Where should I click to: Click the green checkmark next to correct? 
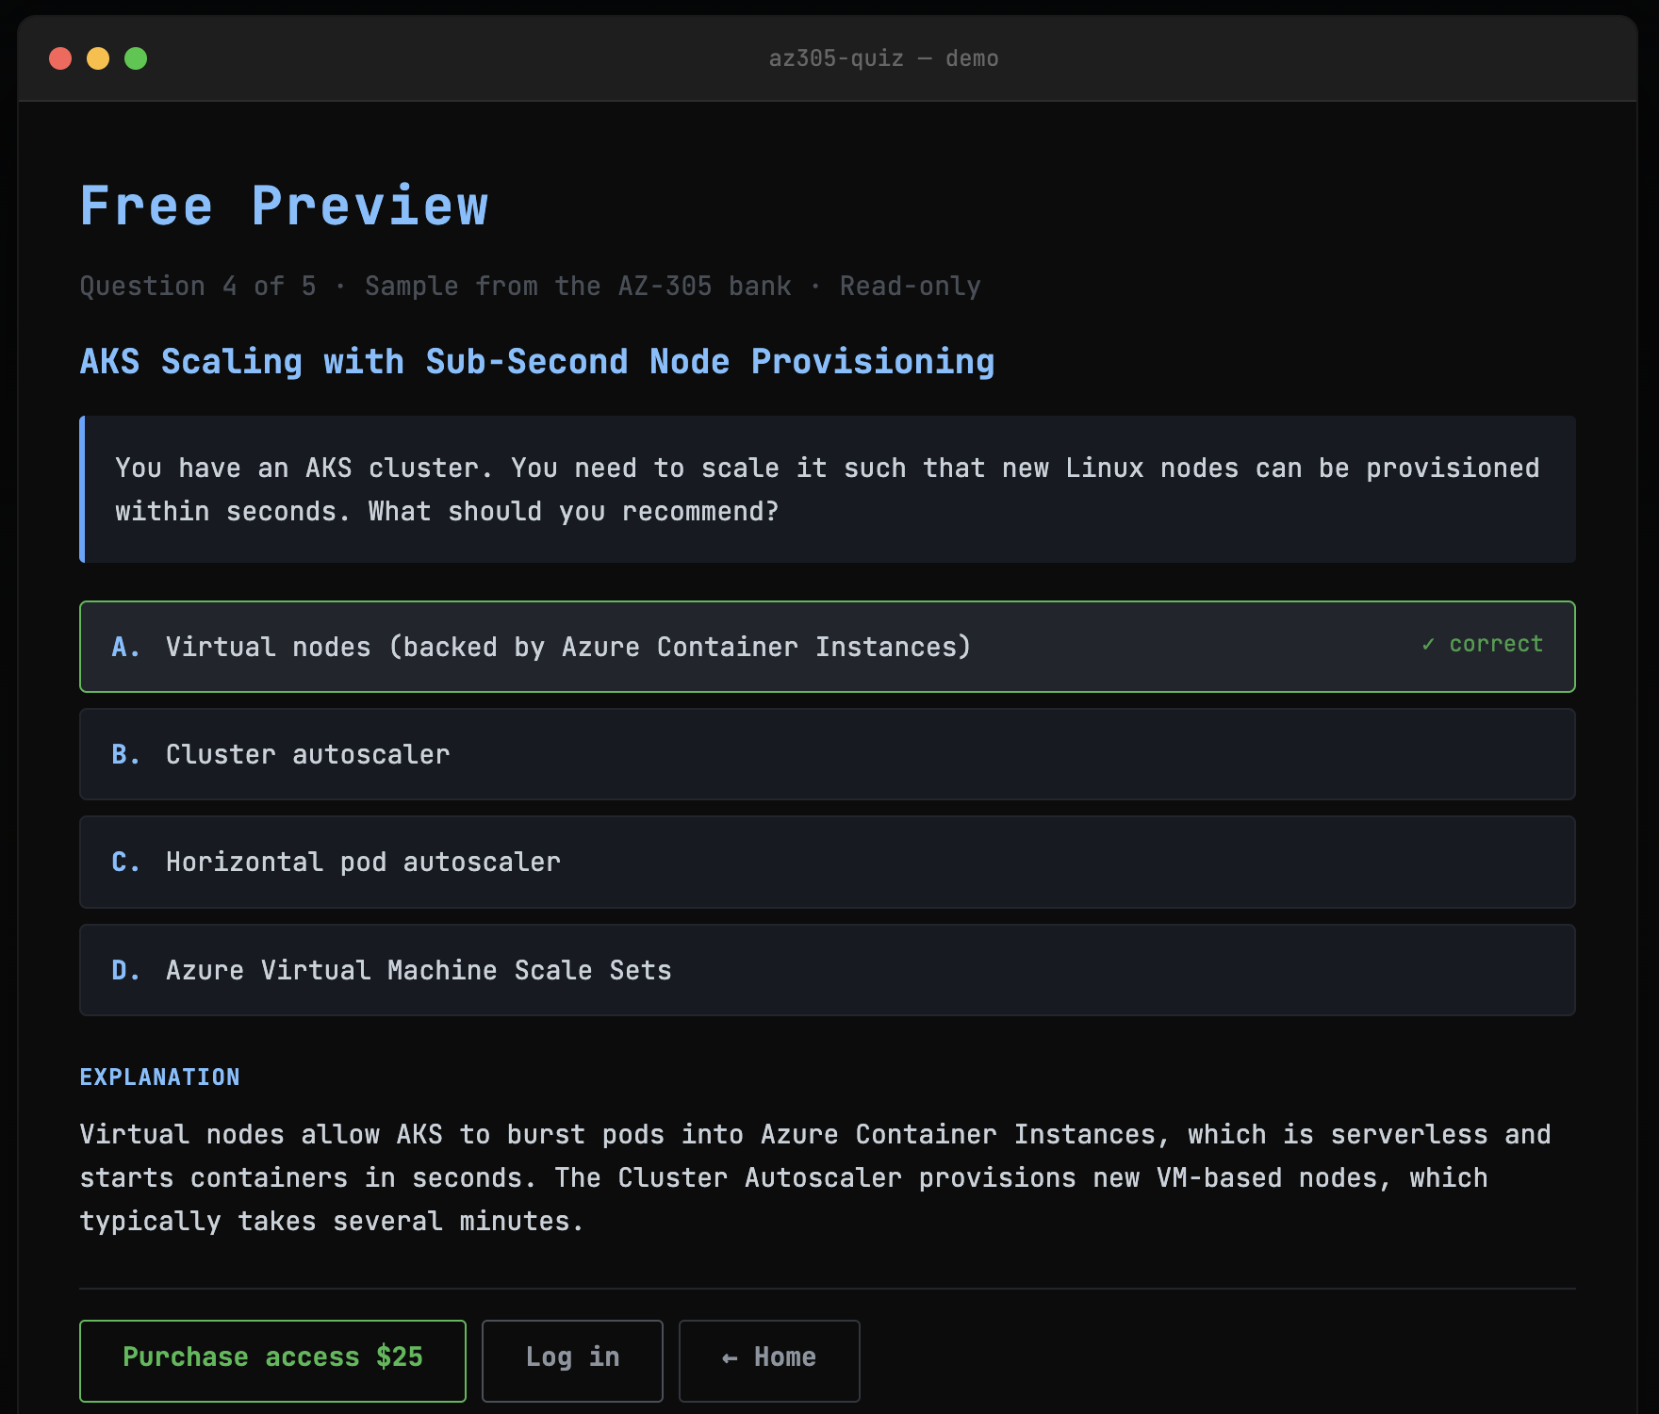pyautogui.click(x=1428, y=645)
